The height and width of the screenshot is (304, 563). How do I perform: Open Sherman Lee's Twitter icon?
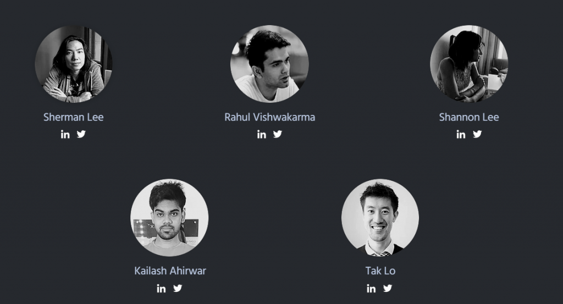coord(81,134)
